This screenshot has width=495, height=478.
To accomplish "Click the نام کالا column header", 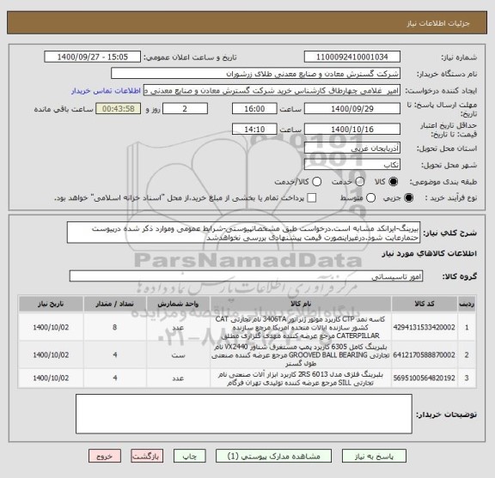I will 301,304.
